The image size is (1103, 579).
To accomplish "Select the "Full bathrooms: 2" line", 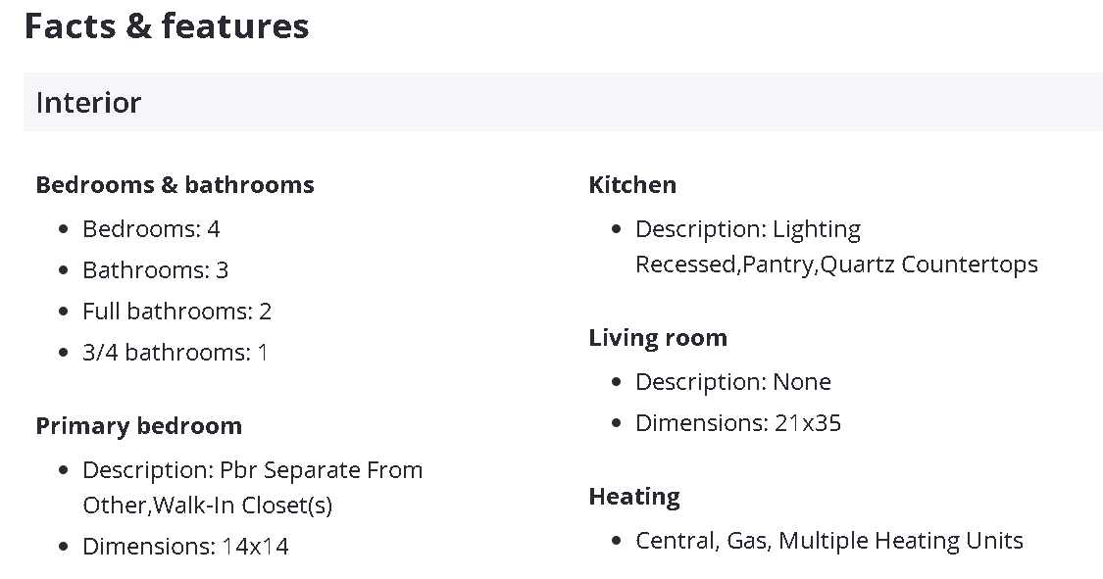I will coord(176,312).
